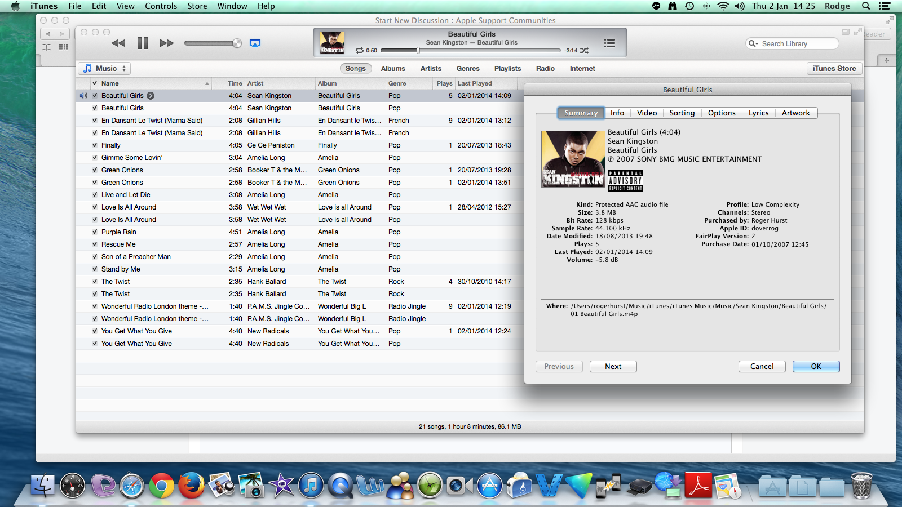Toggle shuffle in the now-playing display
Image resolution: width=902 pixels, height=507 pixels.
(x=585, y=51)
